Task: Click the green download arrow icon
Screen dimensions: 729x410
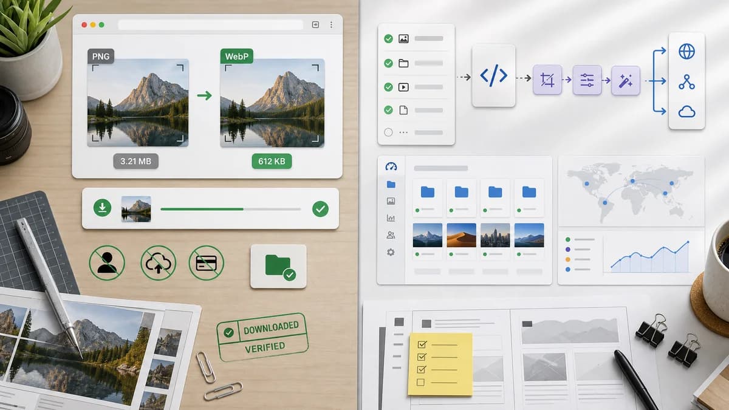Action: coord(102,208)
